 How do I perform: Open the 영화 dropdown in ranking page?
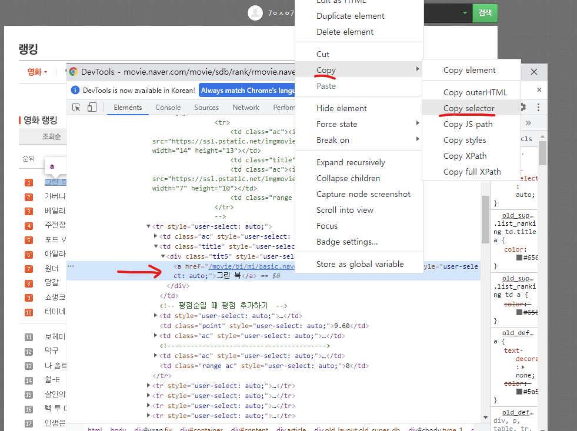coord(37,72)
